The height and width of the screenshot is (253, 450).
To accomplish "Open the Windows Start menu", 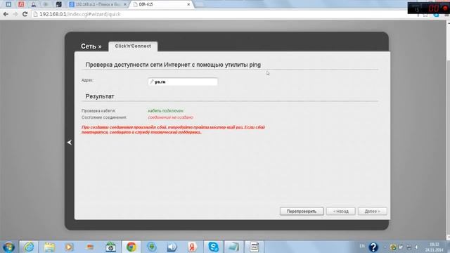I will [8, 247].
